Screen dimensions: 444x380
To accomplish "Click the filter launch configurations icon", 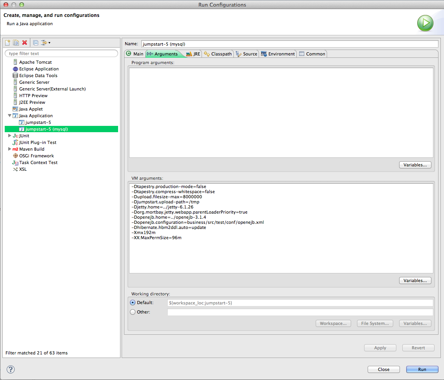I will point(44,42).
